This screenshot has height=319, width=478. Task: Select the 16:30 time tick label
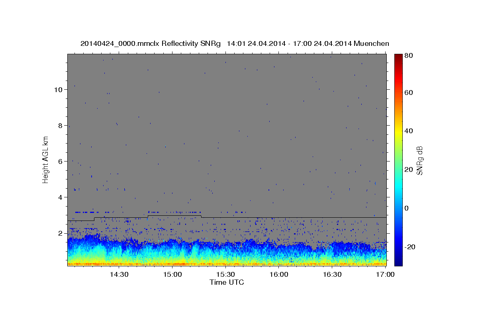(332, 274)
